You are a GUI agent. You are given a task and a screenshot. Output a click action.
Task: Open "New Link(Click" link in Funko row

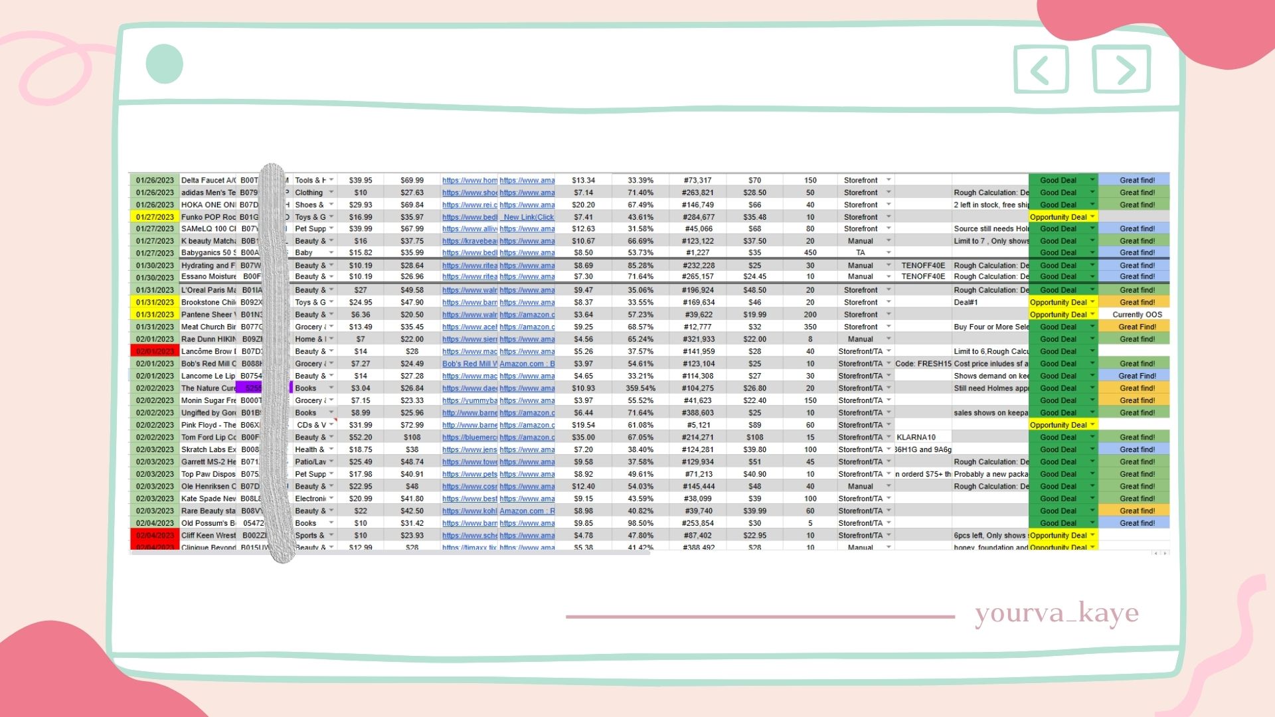pos(529,217)
